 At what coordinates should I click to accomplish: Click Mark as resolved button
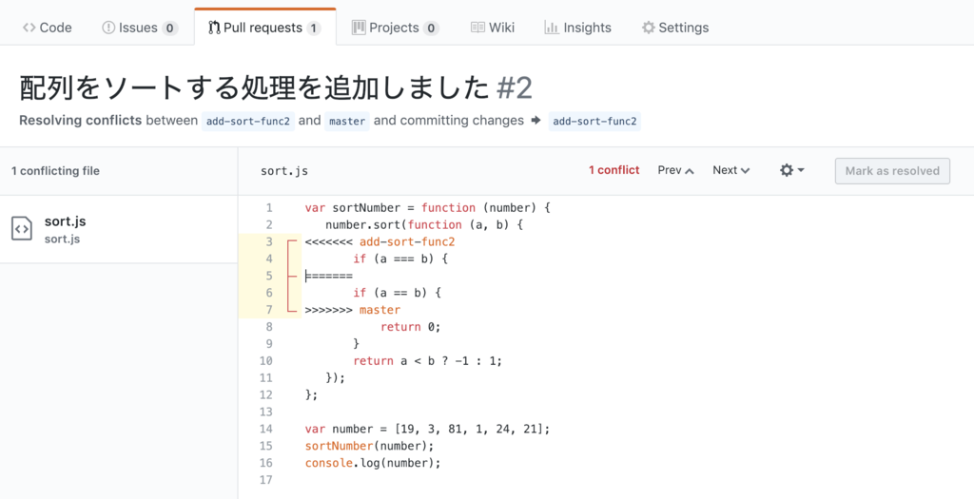point(892,171)
